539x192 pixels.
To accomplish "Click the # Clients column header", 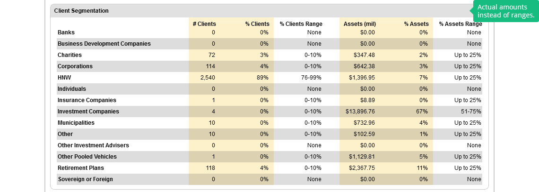I will click(204, 24).
